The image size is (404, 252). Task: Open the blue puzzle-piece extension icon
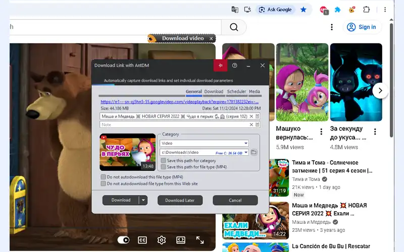pyautogui.click(x=337, y=10)
